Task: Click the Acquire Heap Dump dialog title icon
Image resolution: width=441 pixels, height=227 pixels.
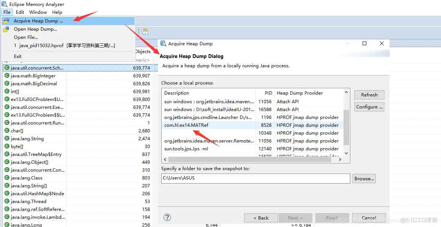Action: pos(163,43)
